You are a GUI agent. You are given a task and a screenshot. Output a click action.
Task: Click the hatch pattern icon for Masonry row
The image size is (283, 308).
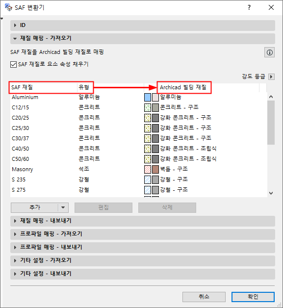[148, 169]
